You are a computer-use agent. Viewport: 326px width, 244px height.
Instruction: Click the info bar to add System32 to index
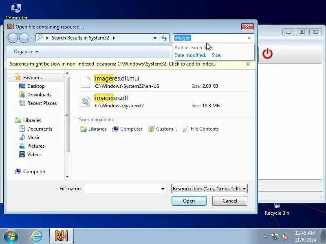pos(113,64)
